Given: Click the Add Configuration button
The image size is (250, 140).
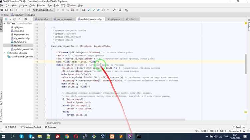Looking at the screenshot, I should 43,10.
